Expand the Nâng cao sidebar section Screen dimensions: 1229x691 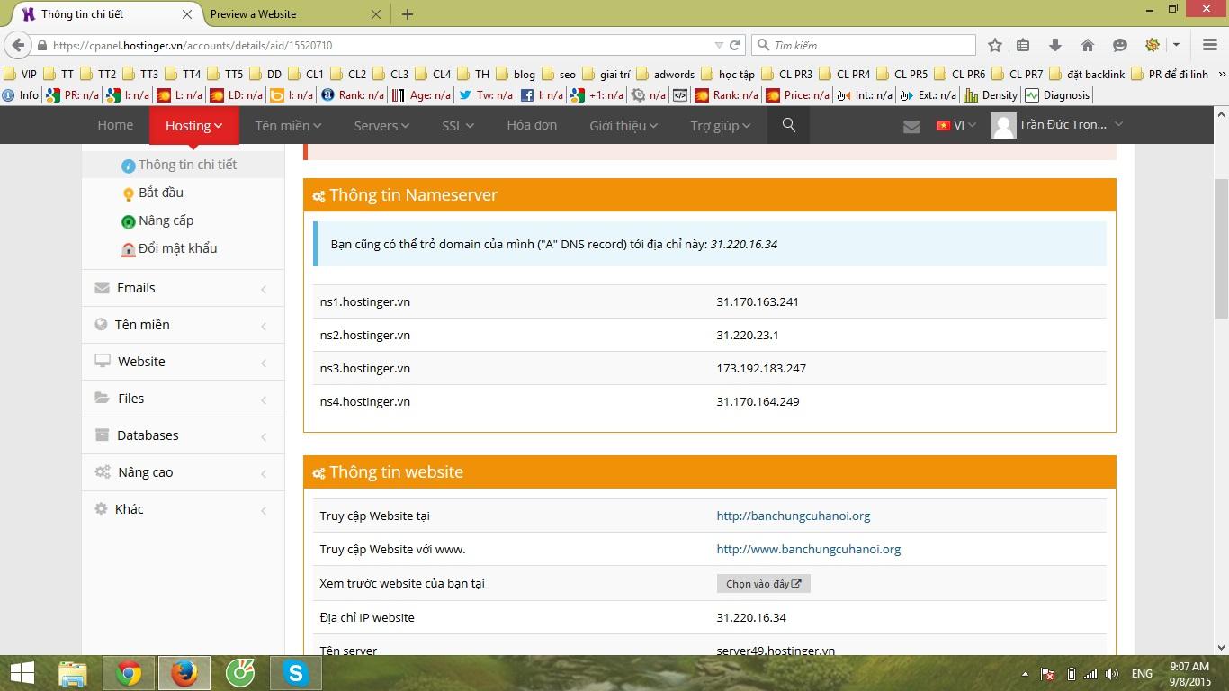[x=183, y=472]
